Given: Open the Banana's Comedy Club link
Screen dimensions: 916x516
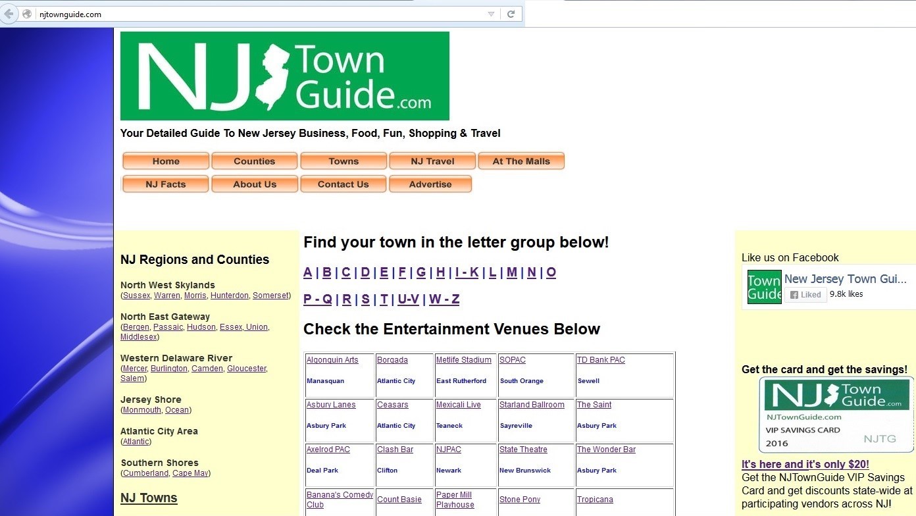Looking at the screenshot, I should tap(340, 500).
